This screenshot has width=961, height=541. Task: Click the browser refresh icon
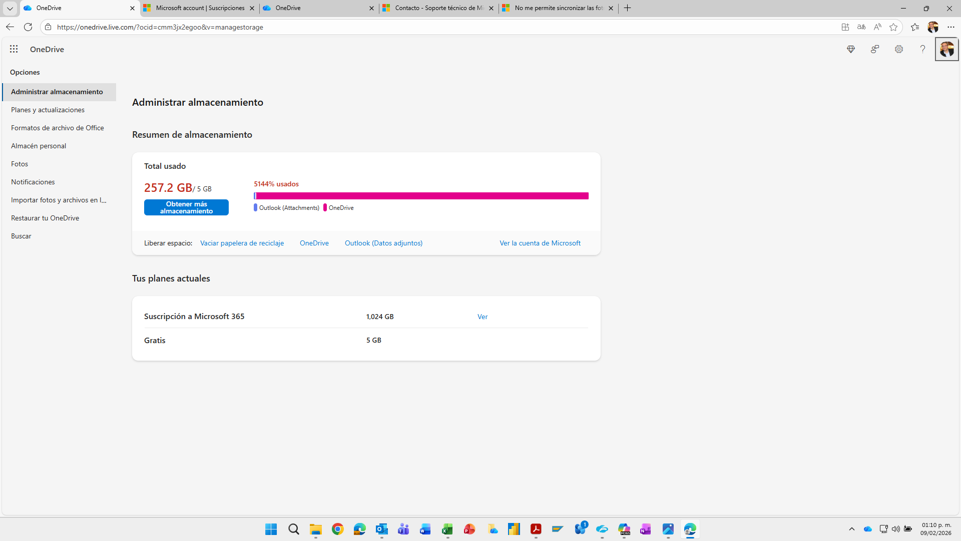pos(28,27)
